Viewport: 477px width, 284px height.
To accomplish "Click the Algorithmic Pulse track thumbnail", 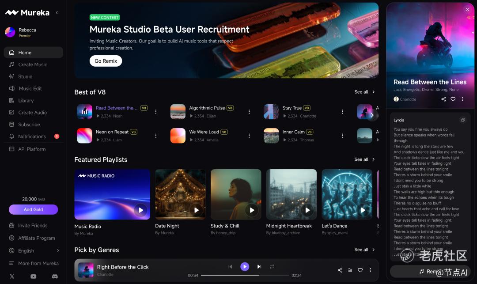I will [178, 112].
